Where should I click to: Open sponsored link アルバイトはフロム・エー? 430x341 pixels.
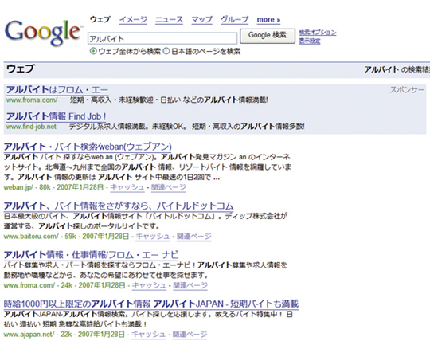[x=57, y=90]
